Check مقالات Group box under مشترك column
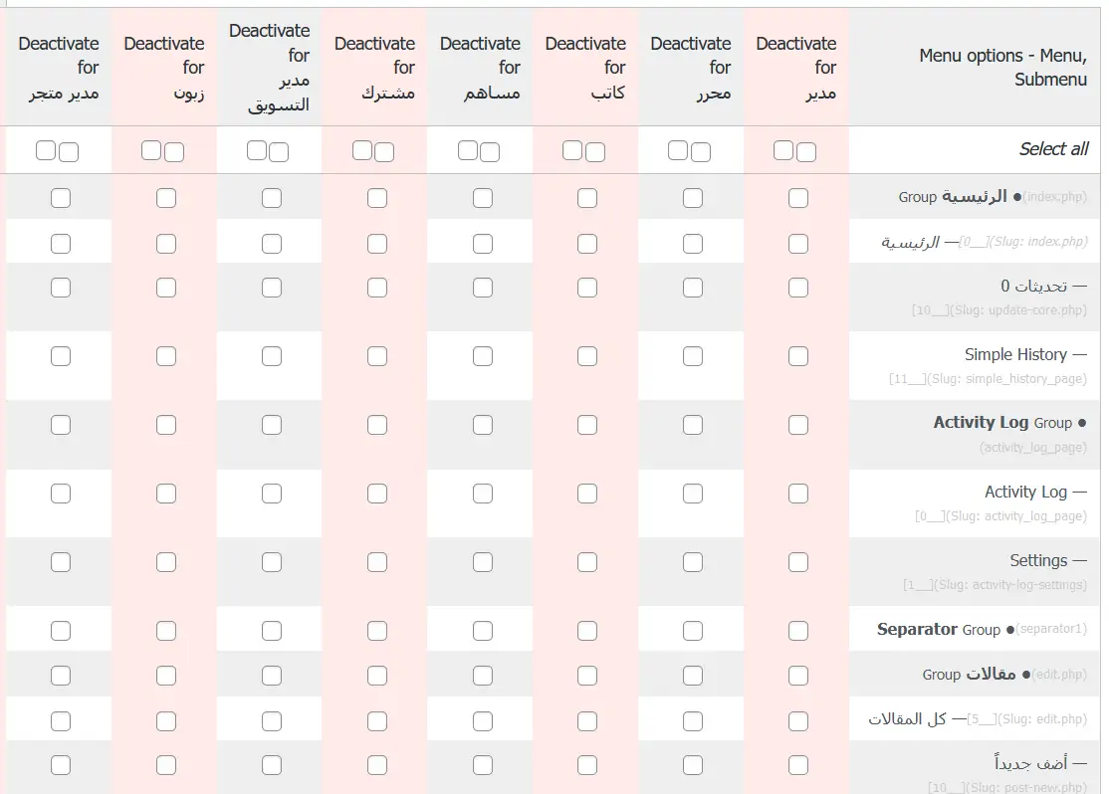 377,676
